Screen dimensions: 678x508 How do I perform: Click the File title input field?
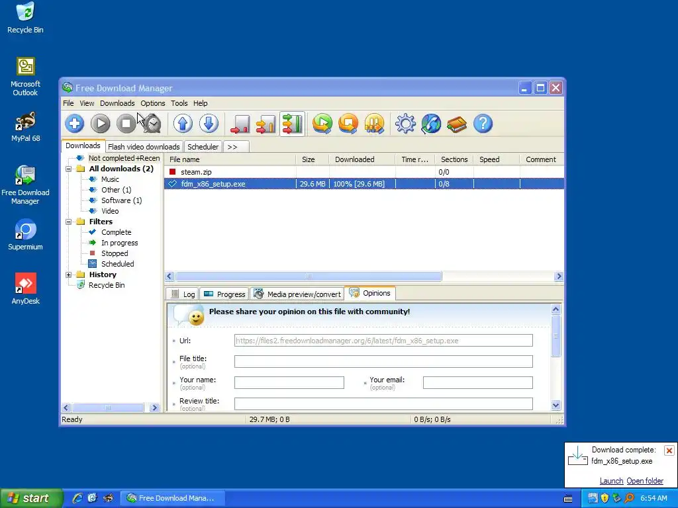tap(383, 361)
